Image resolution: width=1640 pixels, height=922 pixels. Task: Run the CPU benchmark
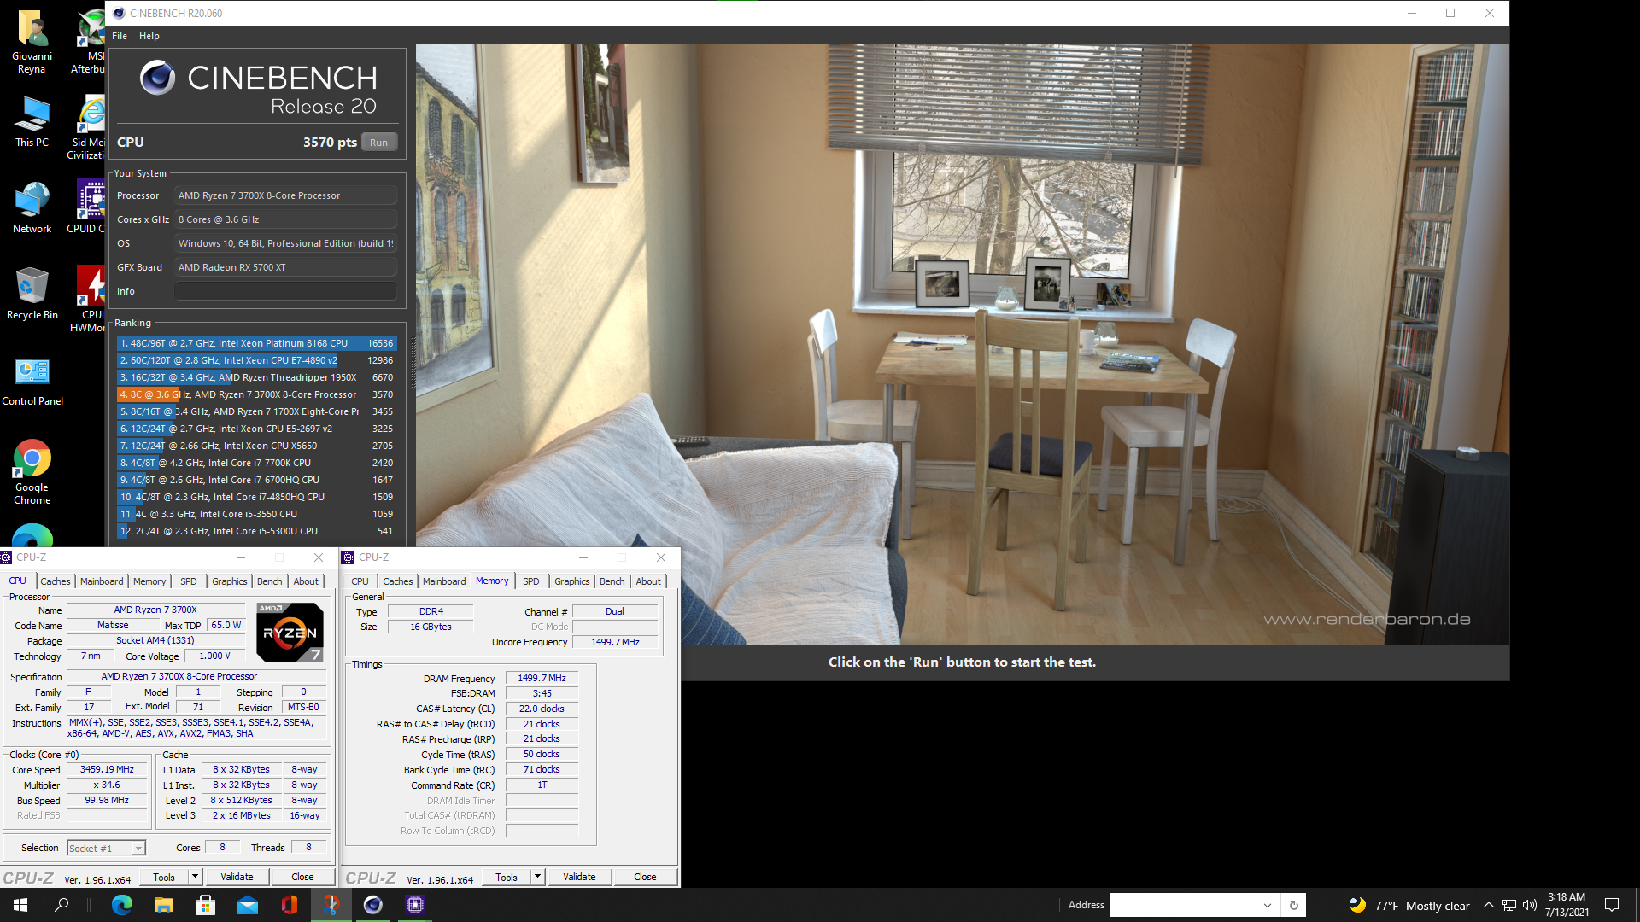(378, 143)
